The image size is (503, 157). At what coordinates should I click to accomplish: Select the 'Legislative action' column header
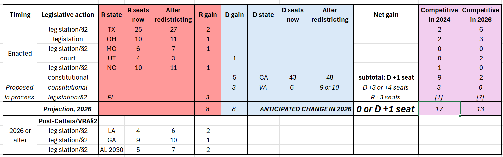(x=68, y=15)
